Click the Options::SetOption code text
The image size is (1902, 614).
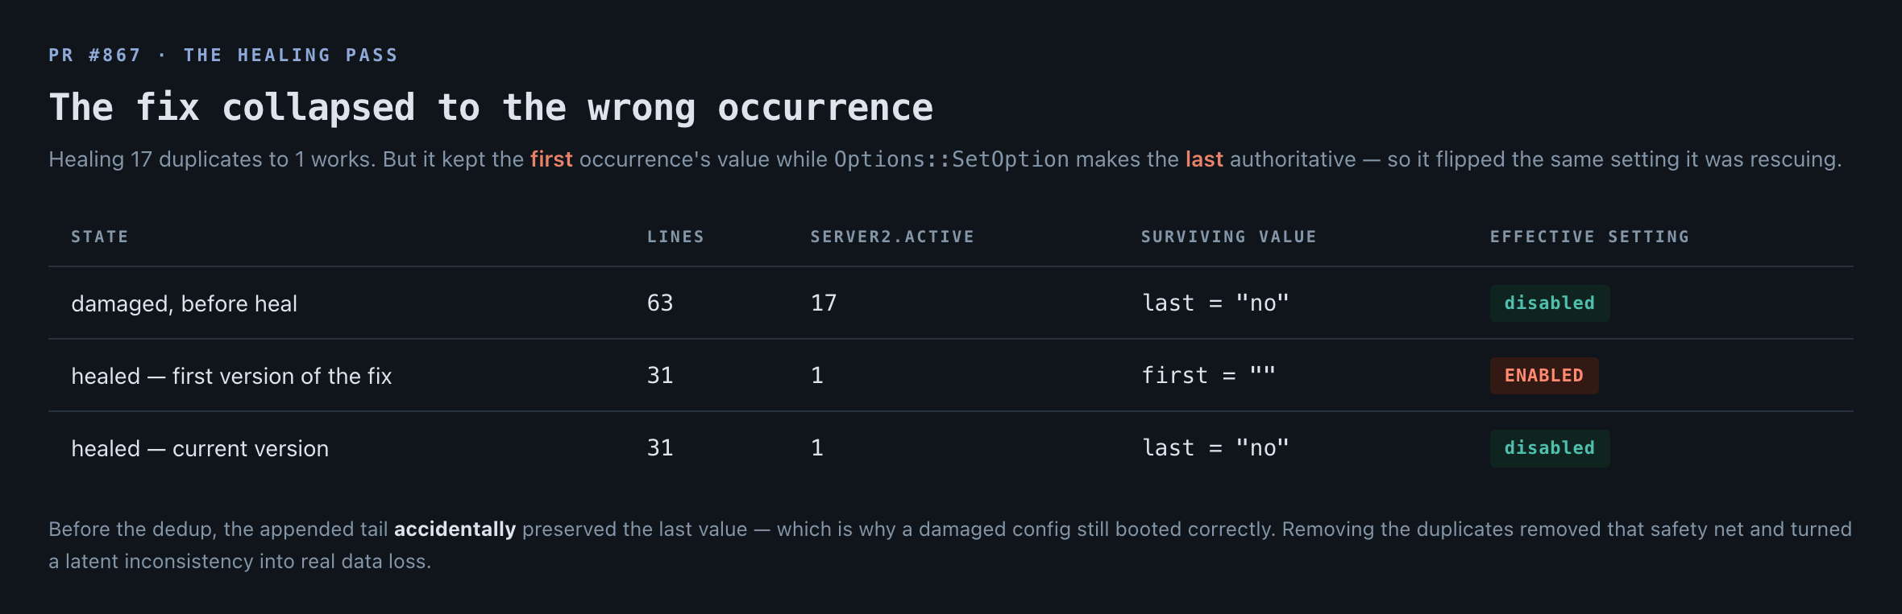pos(951,159)
